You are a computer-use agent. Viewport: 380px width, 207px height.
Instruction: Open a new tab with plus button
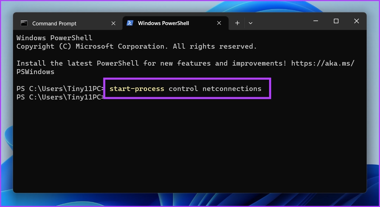[x=237, y=23]
